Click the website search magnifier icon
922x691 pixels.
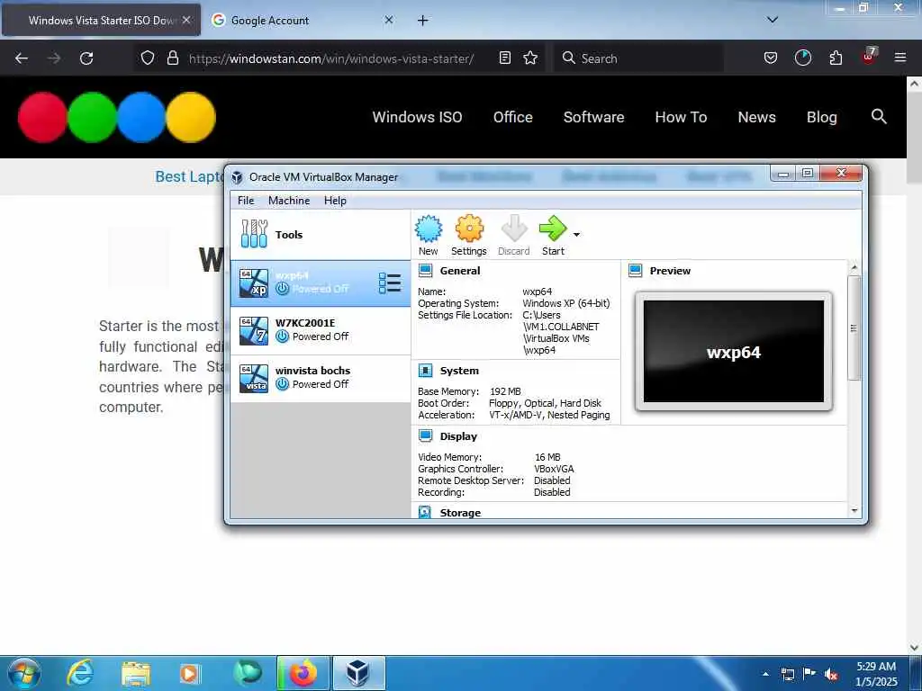pyautogui.click(x=879, y=116)
